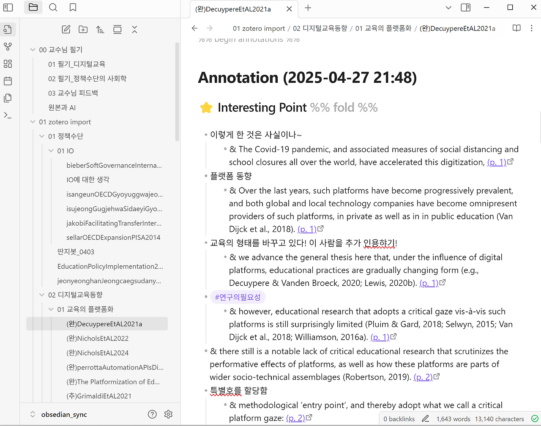Open the first (p. 1) external link
The image size is (541, 426).
497,161
